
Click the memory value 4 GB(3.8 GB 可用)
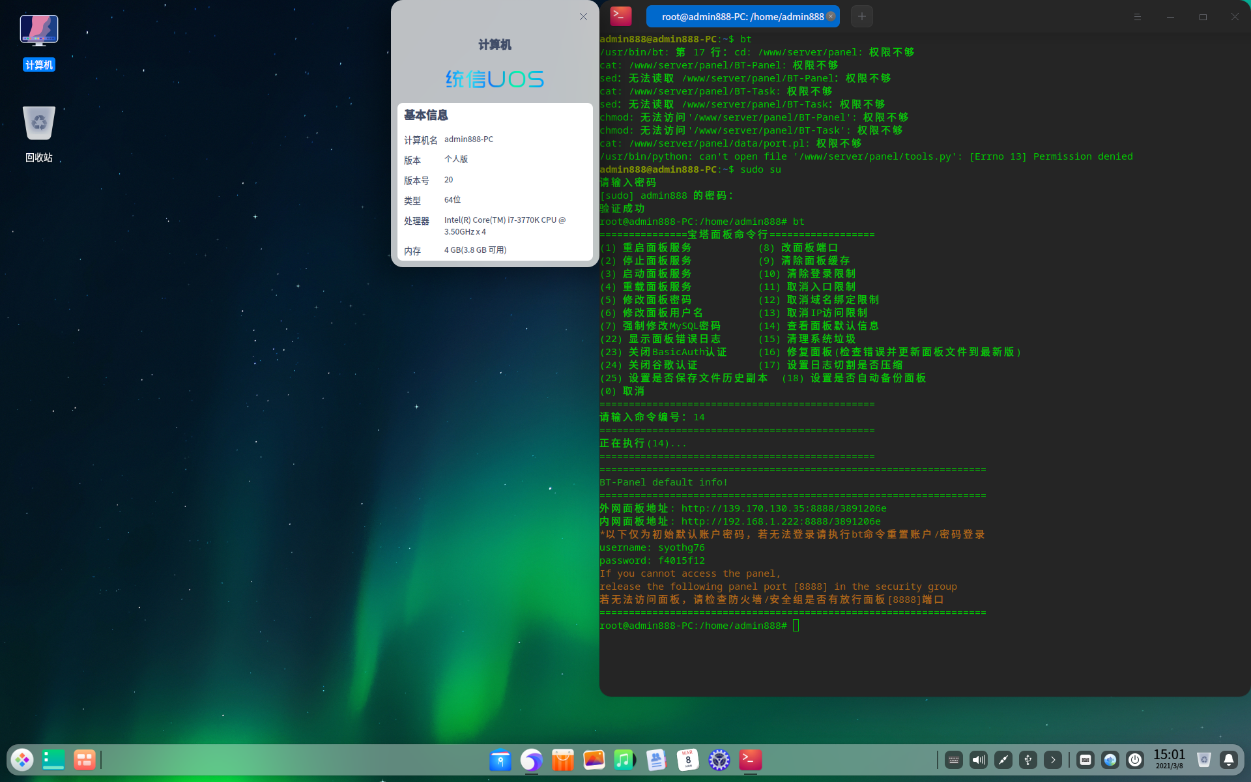[475, 250]
